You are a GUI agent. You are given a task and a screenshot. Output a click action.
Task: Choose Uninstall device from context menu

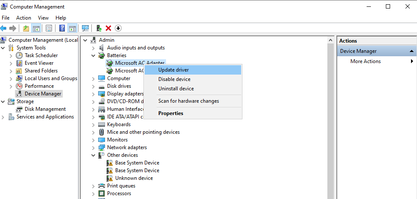pos(176,89)
